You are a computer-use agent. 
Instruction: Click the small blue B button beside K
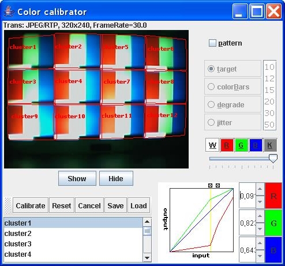256,145
